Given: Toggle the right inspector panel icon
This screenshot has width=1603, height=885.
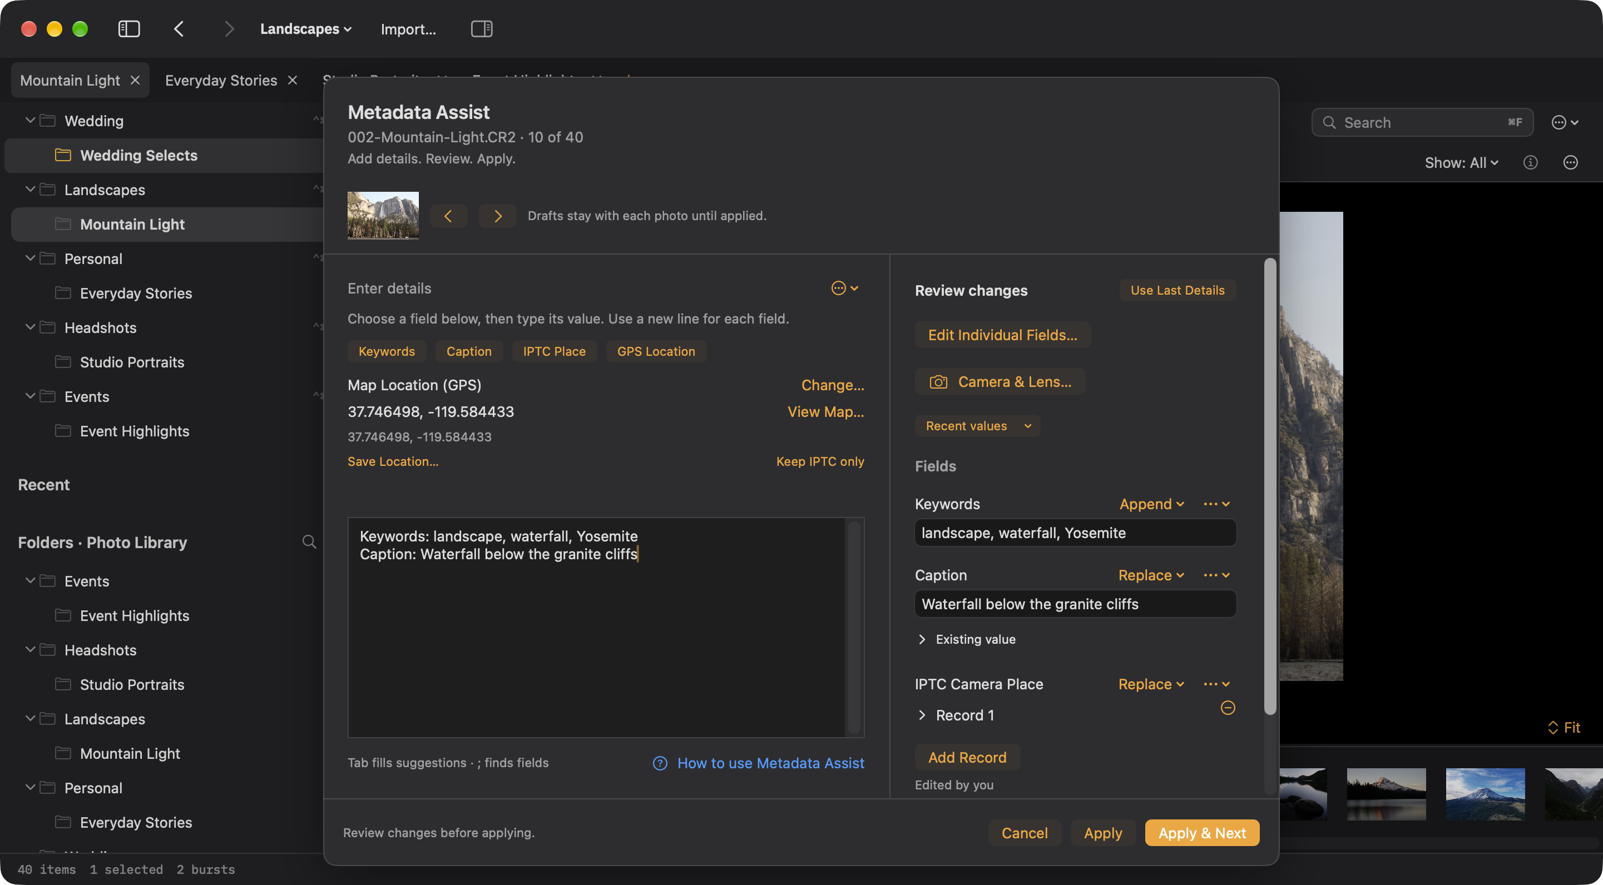Looking at the screenshot, I should point(482,28).
